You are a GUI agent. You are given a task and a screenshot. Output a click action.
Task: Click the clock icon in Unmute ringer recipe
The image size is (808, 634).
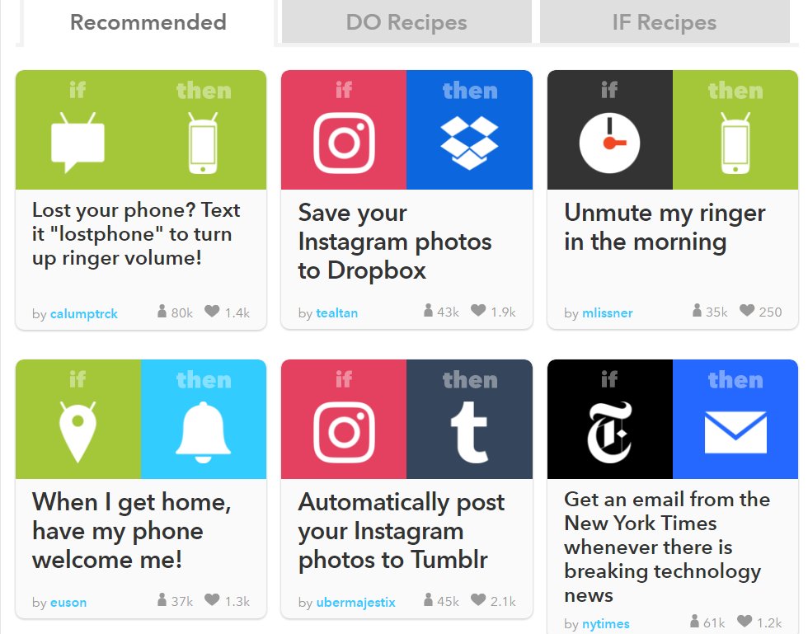[609, 143]
